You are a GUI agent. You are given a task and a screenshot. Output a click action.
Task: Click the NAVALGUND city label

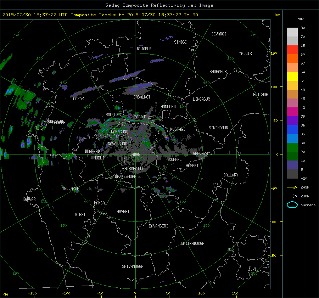pyautogui.click(x=117, y=144)
